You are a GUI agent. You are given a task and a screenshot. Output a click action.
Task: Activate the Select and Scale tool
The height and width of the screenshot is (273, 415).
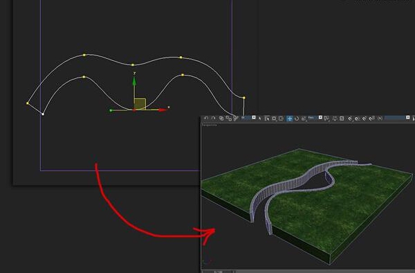304,118
